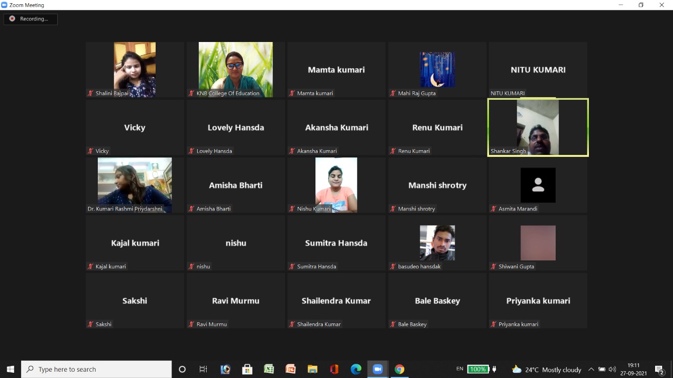The height and width of the screenshot is (378, 673).
Task: Click the large Amisha Bharti name
Action: 236,185
